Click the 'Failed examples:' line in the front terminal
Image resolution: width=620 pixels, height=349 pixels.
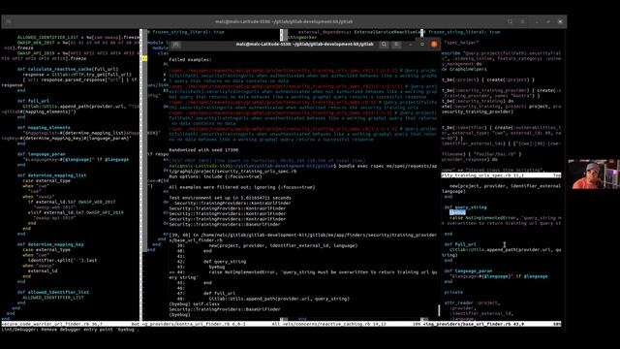[x=190, y=60]
